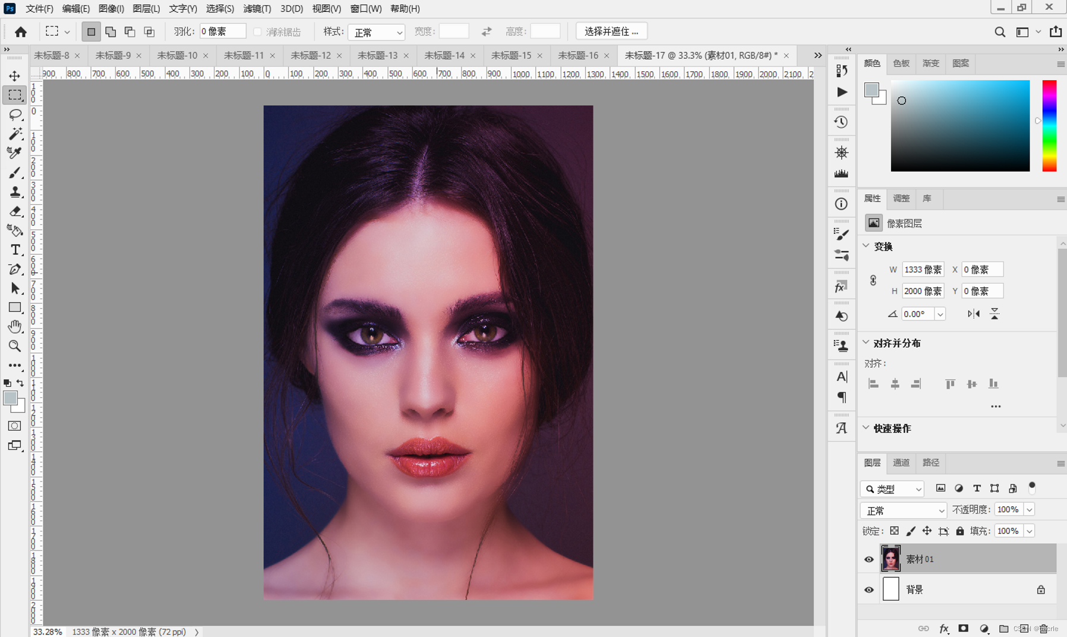
Task: Show more align options ellipsis
Action: pyautogui.click(x=996, y=407)
